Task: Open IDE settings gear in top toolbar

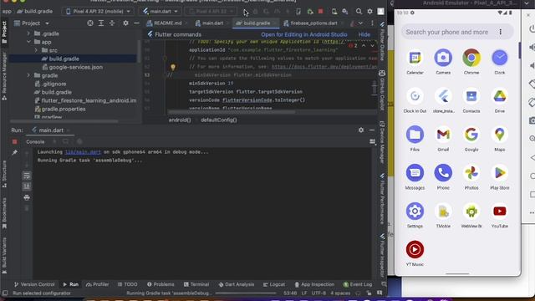Action: pos(369,11)
